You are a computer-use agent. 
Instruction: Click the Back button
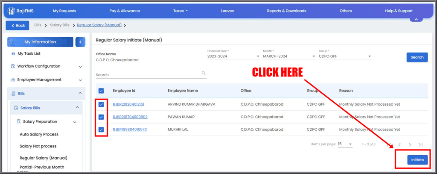coord(17,25)
